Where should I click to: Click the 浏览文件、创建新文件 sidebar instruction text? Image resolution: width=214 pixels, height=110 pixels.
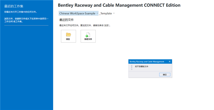[26, 20]
